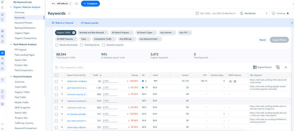Open the funnel icon in the left rail
Image resolution: width=294 pixels, height=131 pixels.
(x=2, y=80)
